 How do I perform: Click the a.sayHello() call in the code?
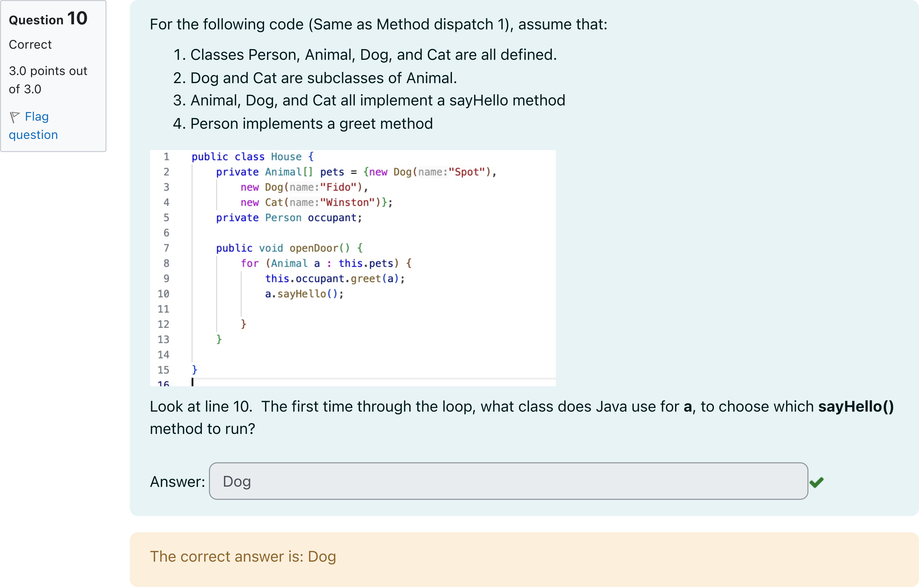click(x=304, y=294)
